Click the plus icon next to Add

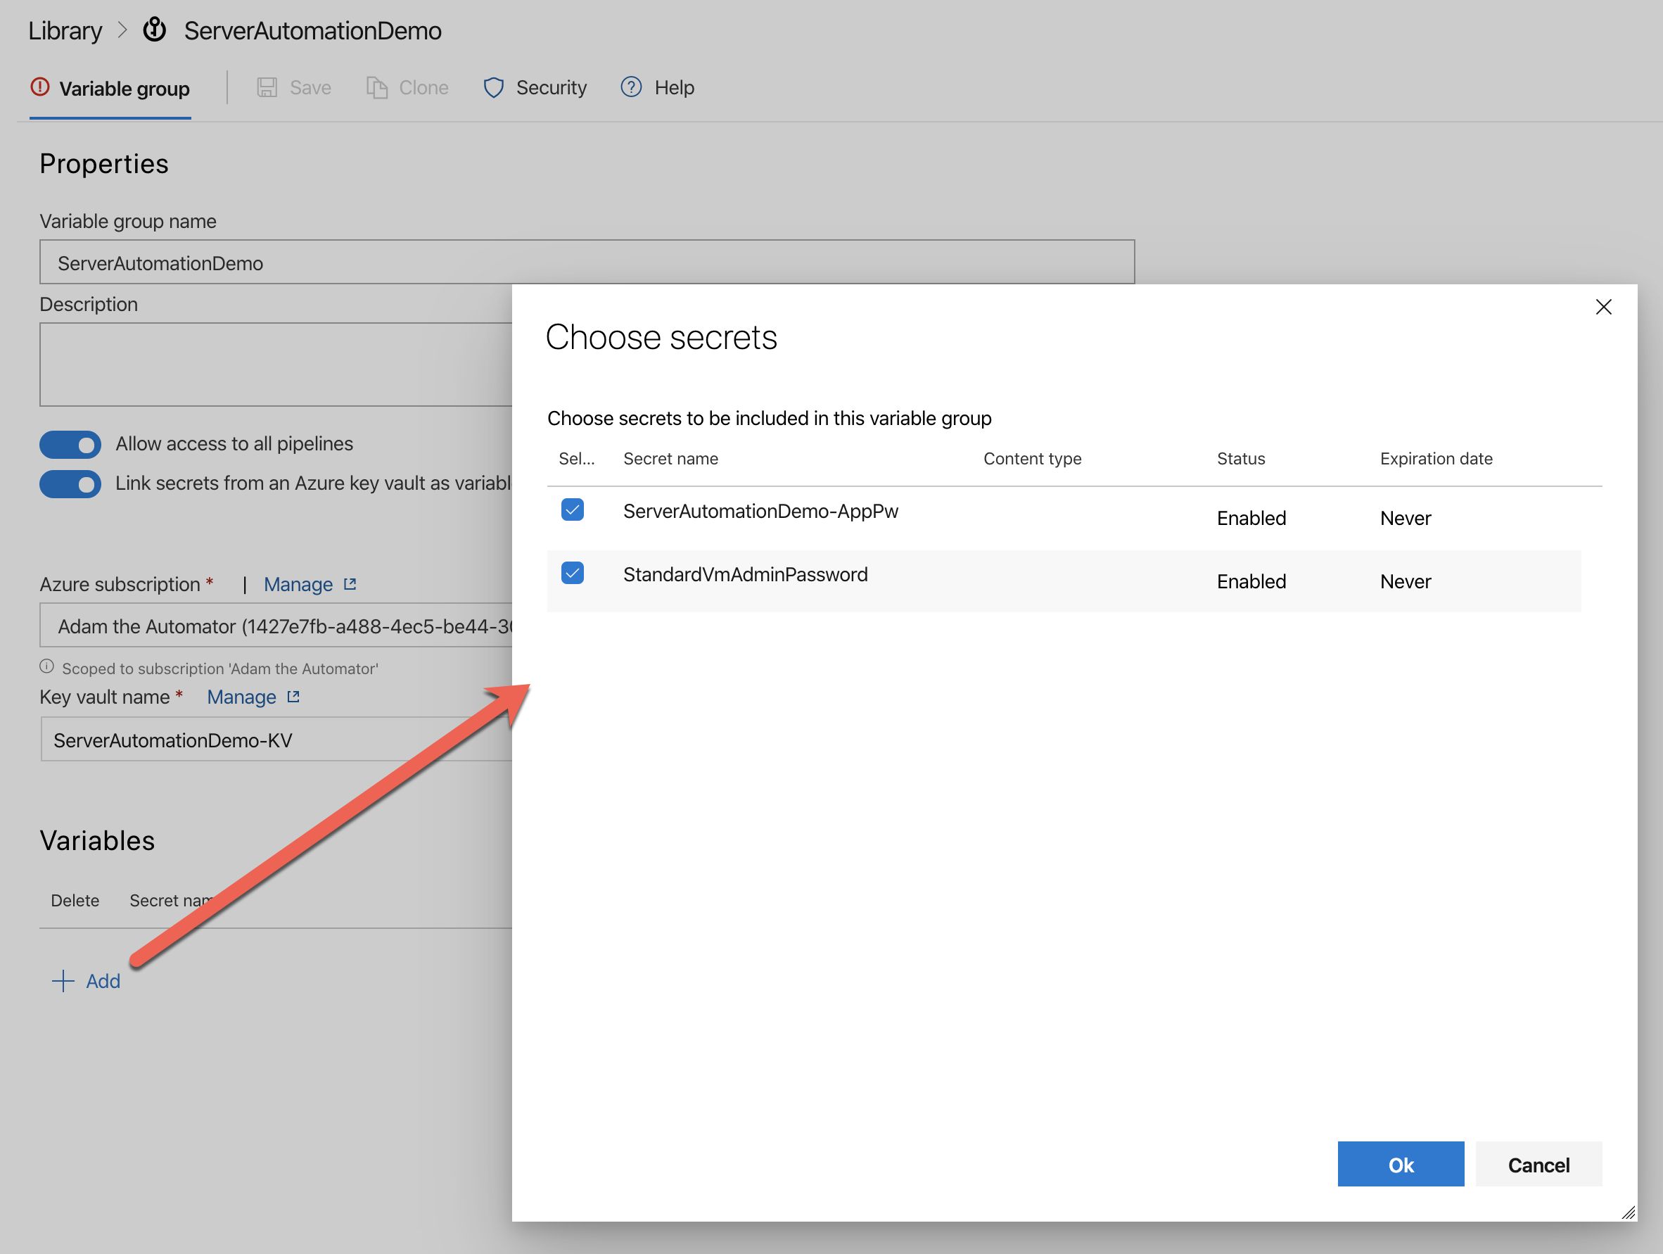coord(63,981)
